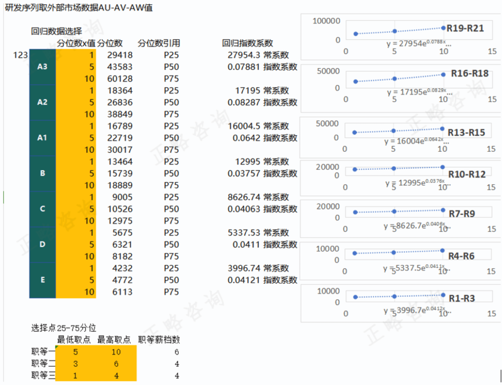502x386 pixels.
Task: Select the cell with 18889
Action: (120, 185)
